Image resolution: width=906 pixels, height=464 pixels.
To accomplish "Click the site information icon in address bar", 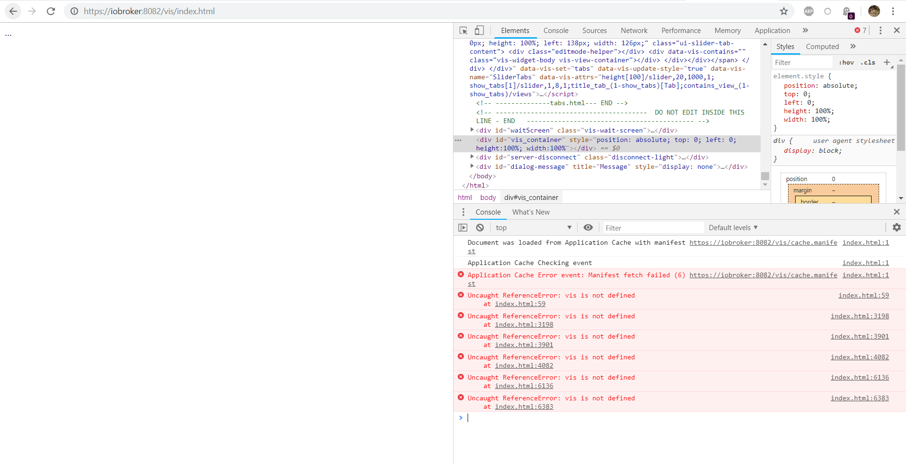I will pos(75,11).
